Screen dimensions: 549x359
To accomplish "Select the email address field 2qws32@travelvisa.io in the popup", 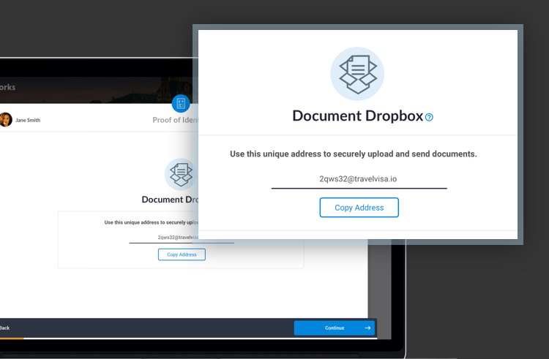I will pyautogui.click(x=359, y=179).
